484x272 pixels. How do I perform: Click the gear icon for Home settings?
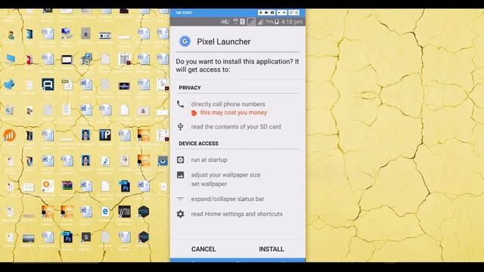[x=180, y=214]
